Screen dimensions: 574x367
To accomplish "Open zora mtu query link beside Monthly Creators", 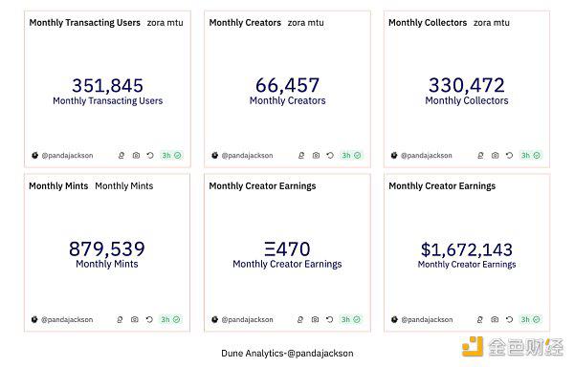I will point(306,23).
